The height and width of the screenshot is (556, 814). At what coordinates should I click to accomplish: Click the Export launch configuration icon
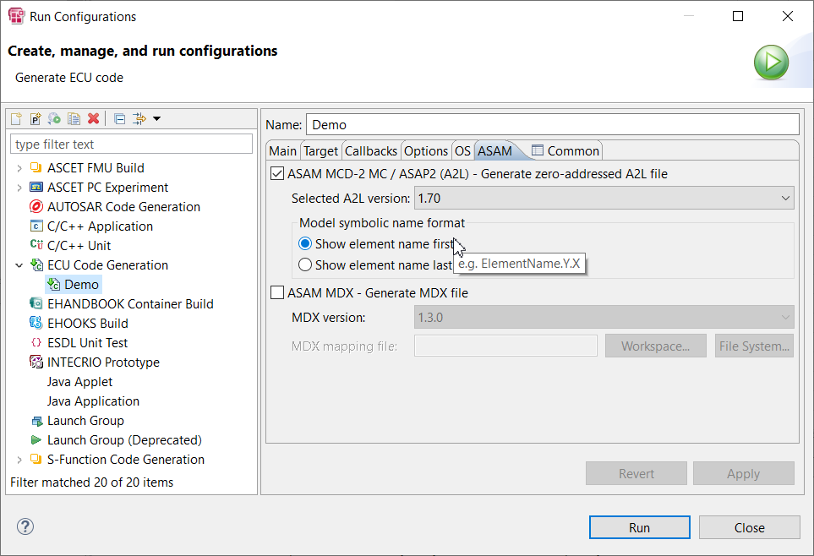(55, 119)
